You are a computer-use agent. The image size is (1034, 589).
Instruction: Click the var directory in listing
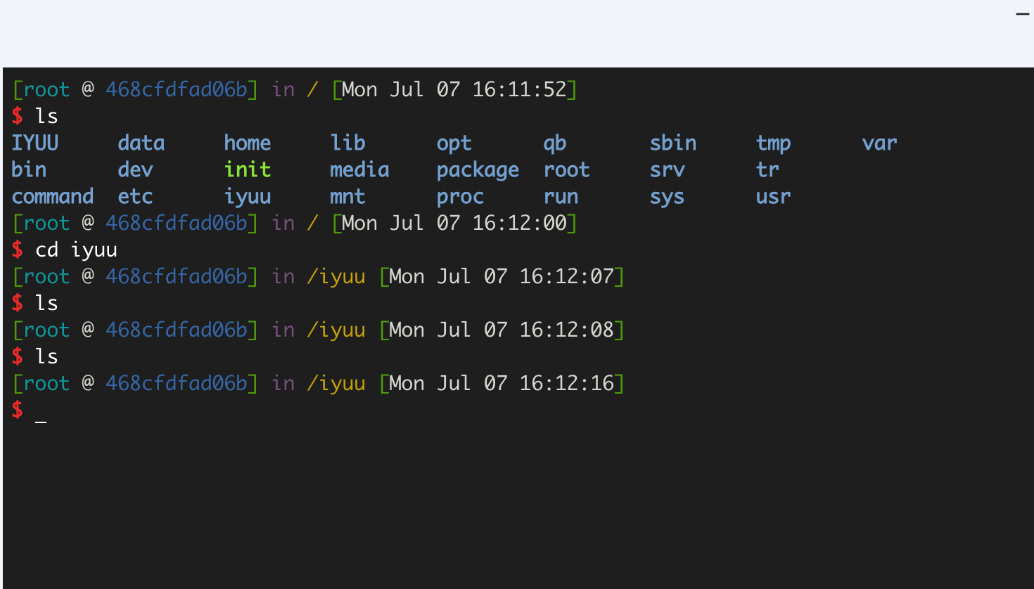(x=879, y=143)
